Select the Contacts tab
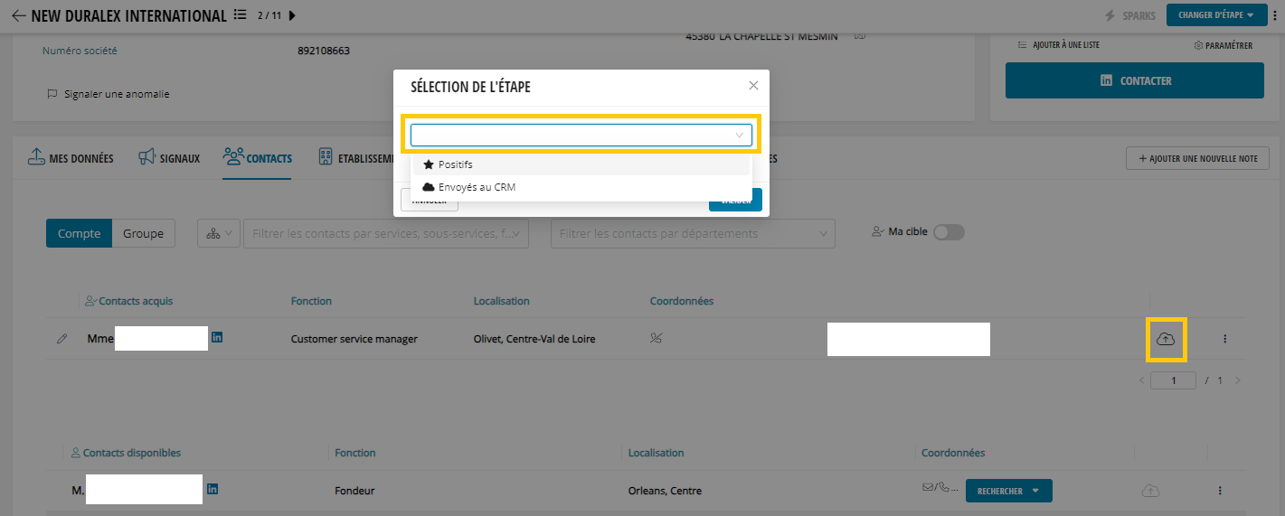1285x516 pixels. point(258,158)
